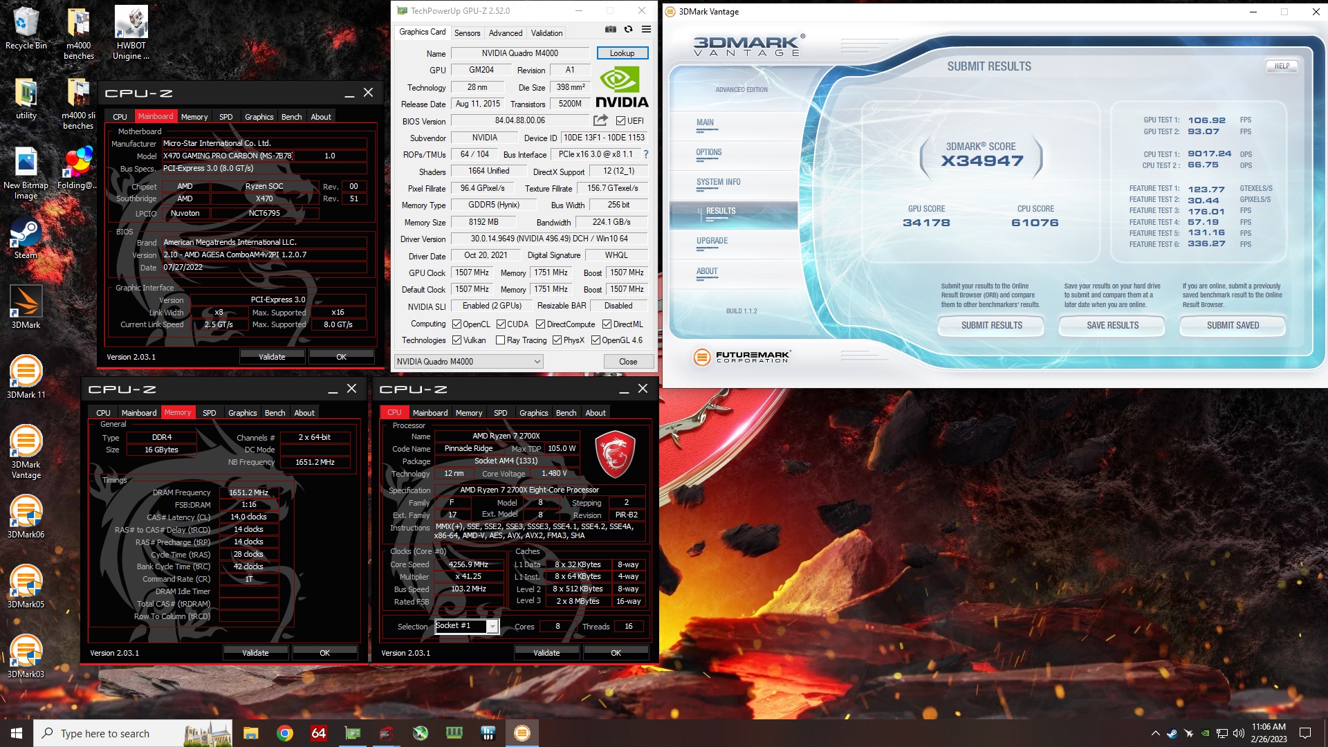Open the GPU-Z hamburger menu
This screenshot has height=747, width=1328.
(x=646, y=29)
